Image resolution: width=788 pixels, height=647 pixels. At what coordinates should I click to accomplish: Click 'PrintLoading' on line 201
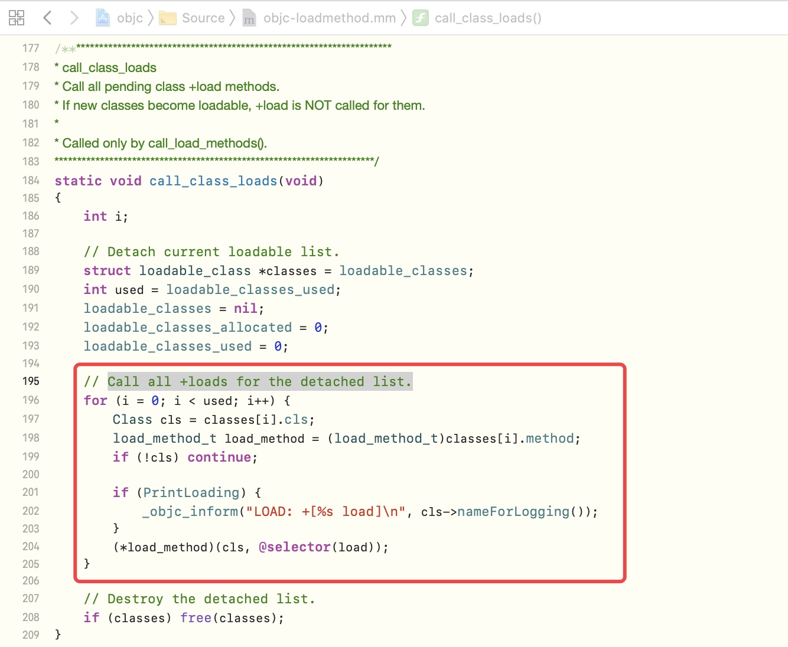point(191,492)
